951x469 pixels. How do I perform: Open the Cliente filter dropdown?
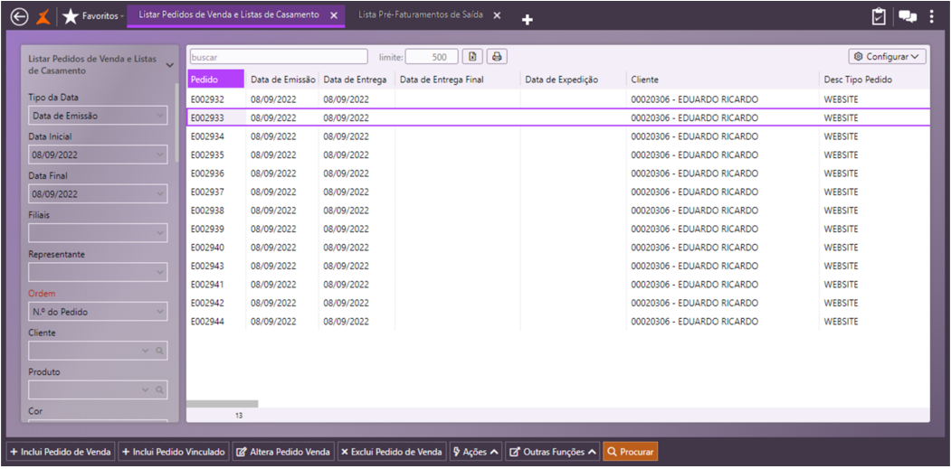pyautogui.click(x=145, y=351)
